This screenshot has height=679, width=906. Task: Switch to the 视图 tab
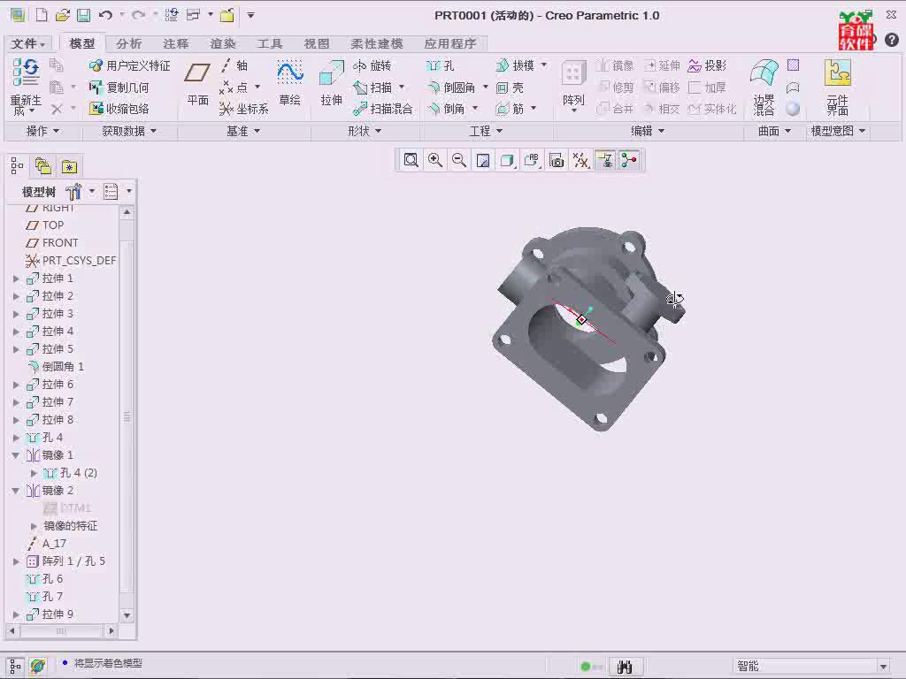[317, 43]
